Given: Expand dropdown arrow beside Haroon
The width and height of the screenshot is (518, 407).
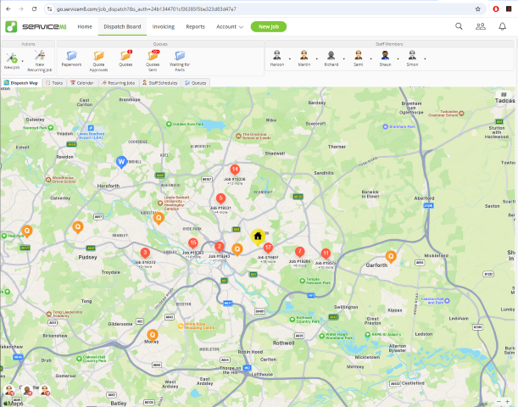Looking at the screenshot, I should [290, 59].
